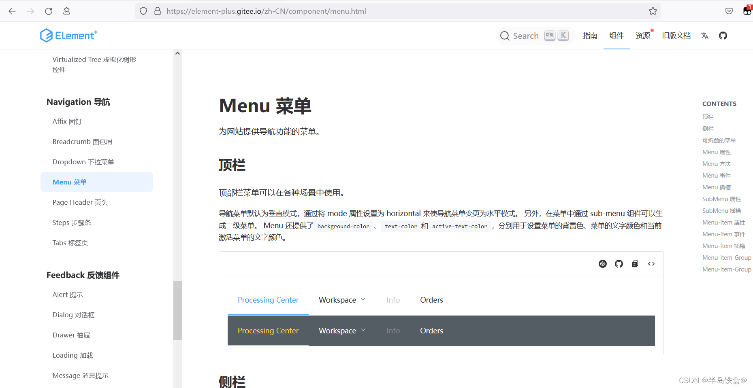Open the extension with the red badge

[x=747, y=11]
